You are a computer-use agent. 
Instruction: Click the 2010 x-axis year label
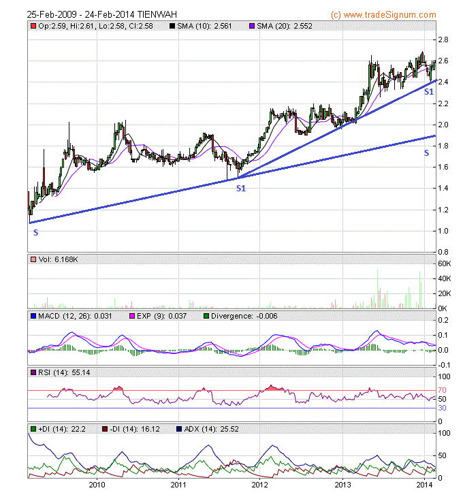(x=97, y=485)
